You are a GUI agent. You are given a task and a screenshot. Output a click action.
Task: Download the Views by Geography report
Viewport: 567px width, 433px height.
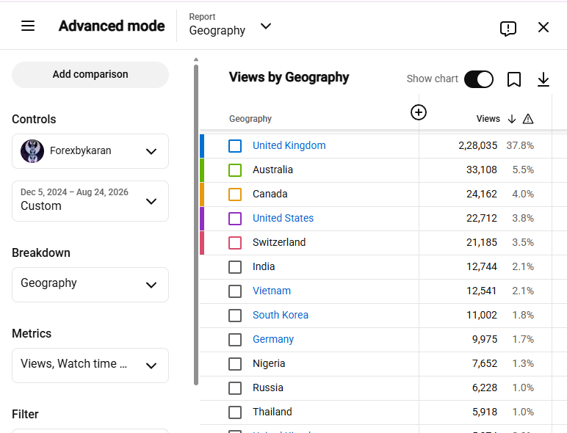pos(543,79)
